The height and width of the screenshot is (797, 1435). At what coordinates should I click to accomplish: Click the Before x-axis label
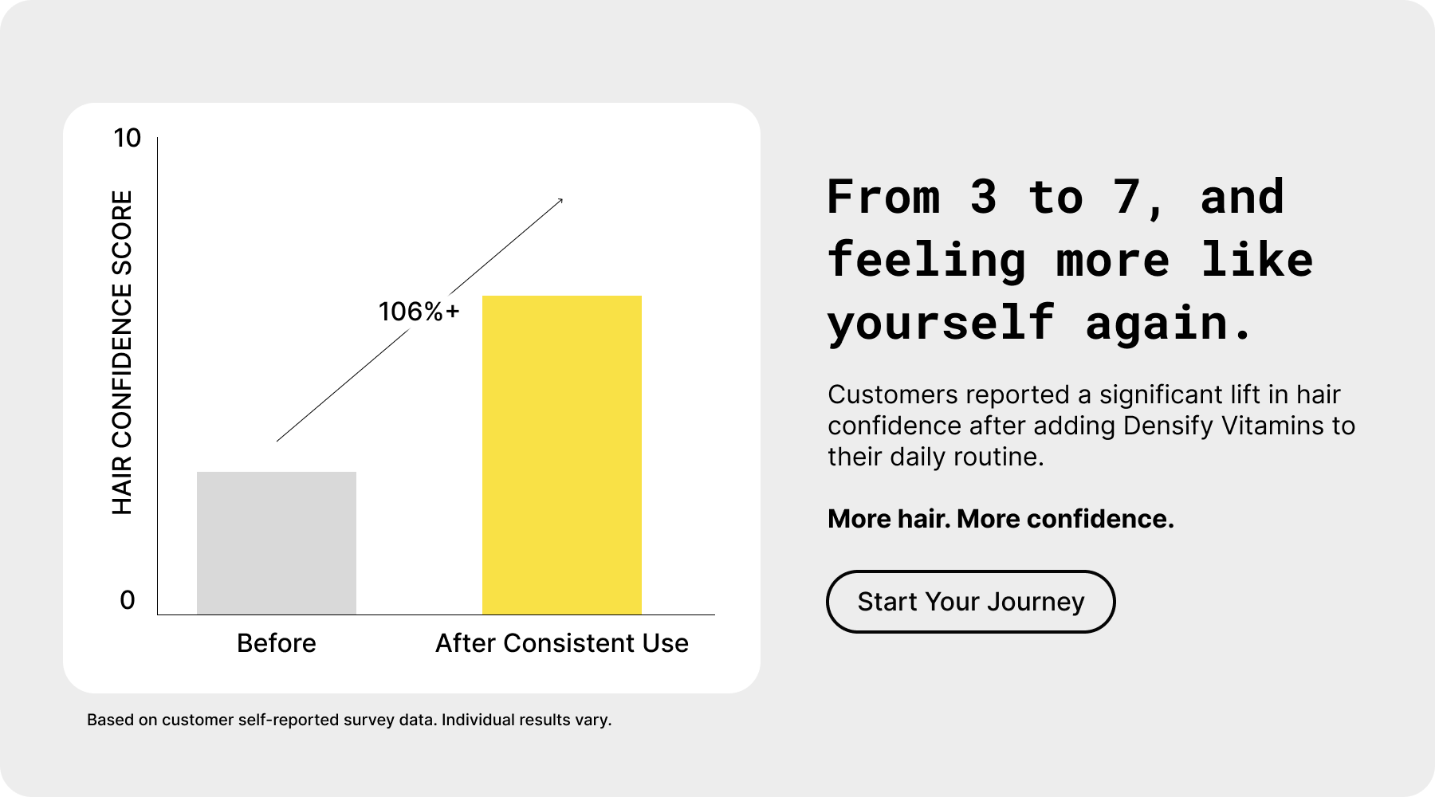(277, 643)
